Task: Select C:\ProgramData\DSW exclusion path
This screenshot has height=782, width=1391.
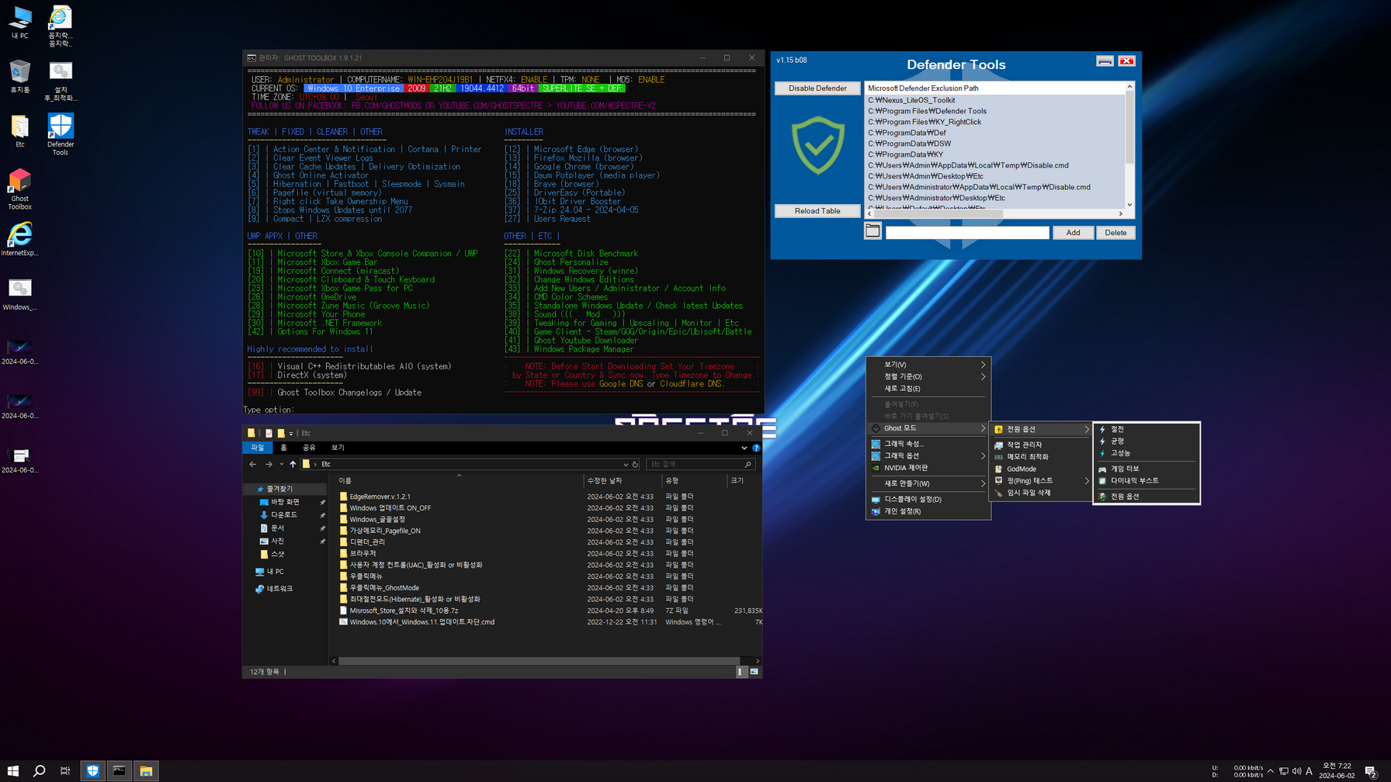Action: tap(909, 144)
